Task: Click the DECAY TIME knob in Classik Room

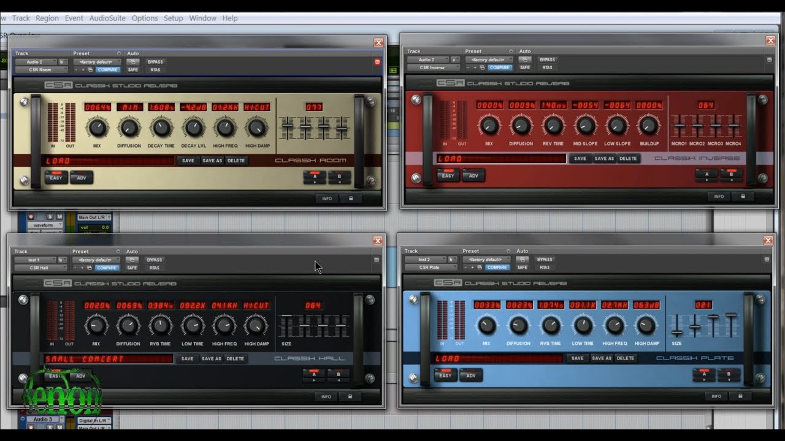Action: (161, 128)
